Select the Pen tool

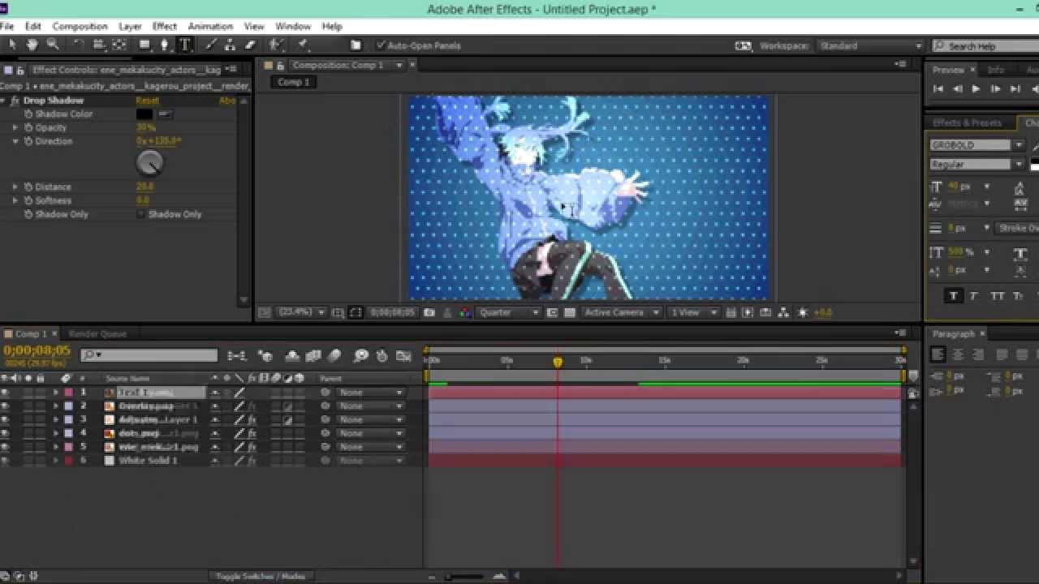165,45
